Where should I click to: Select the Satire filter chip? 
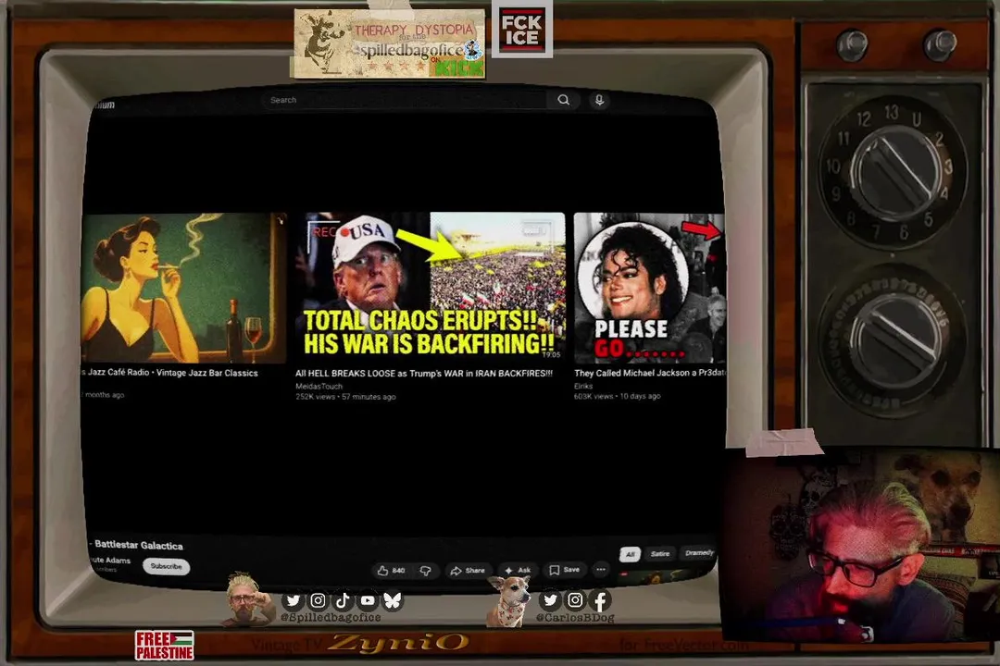660,554
